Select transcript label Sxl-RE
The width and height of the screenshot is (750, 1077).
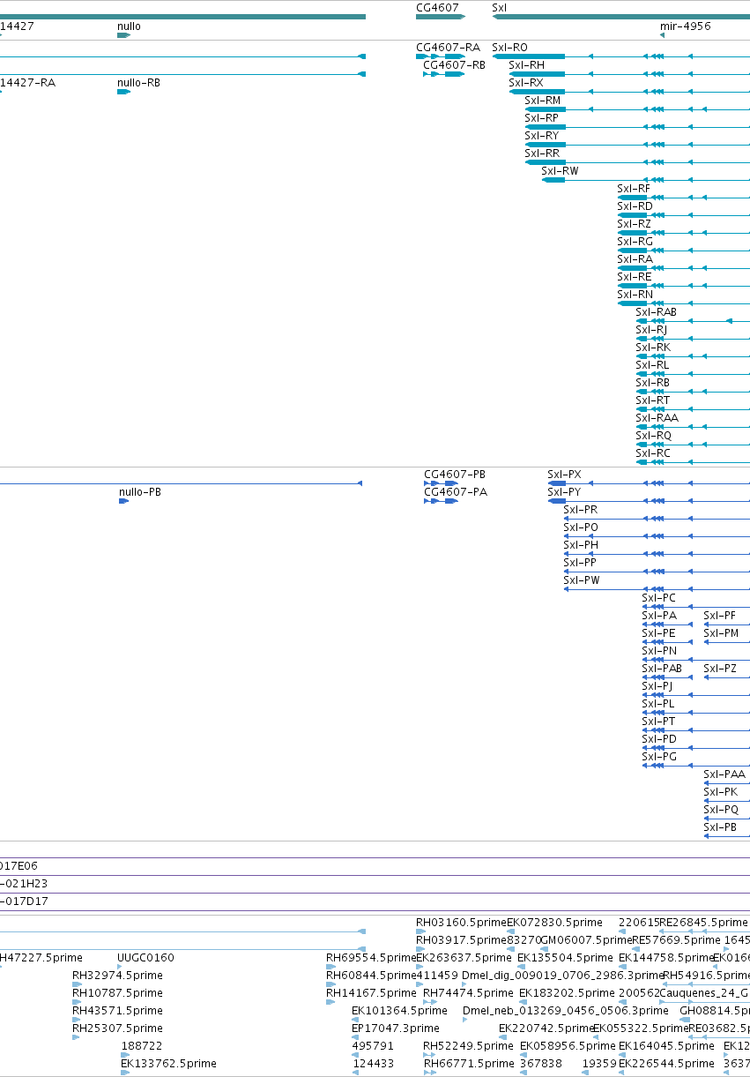635,277
